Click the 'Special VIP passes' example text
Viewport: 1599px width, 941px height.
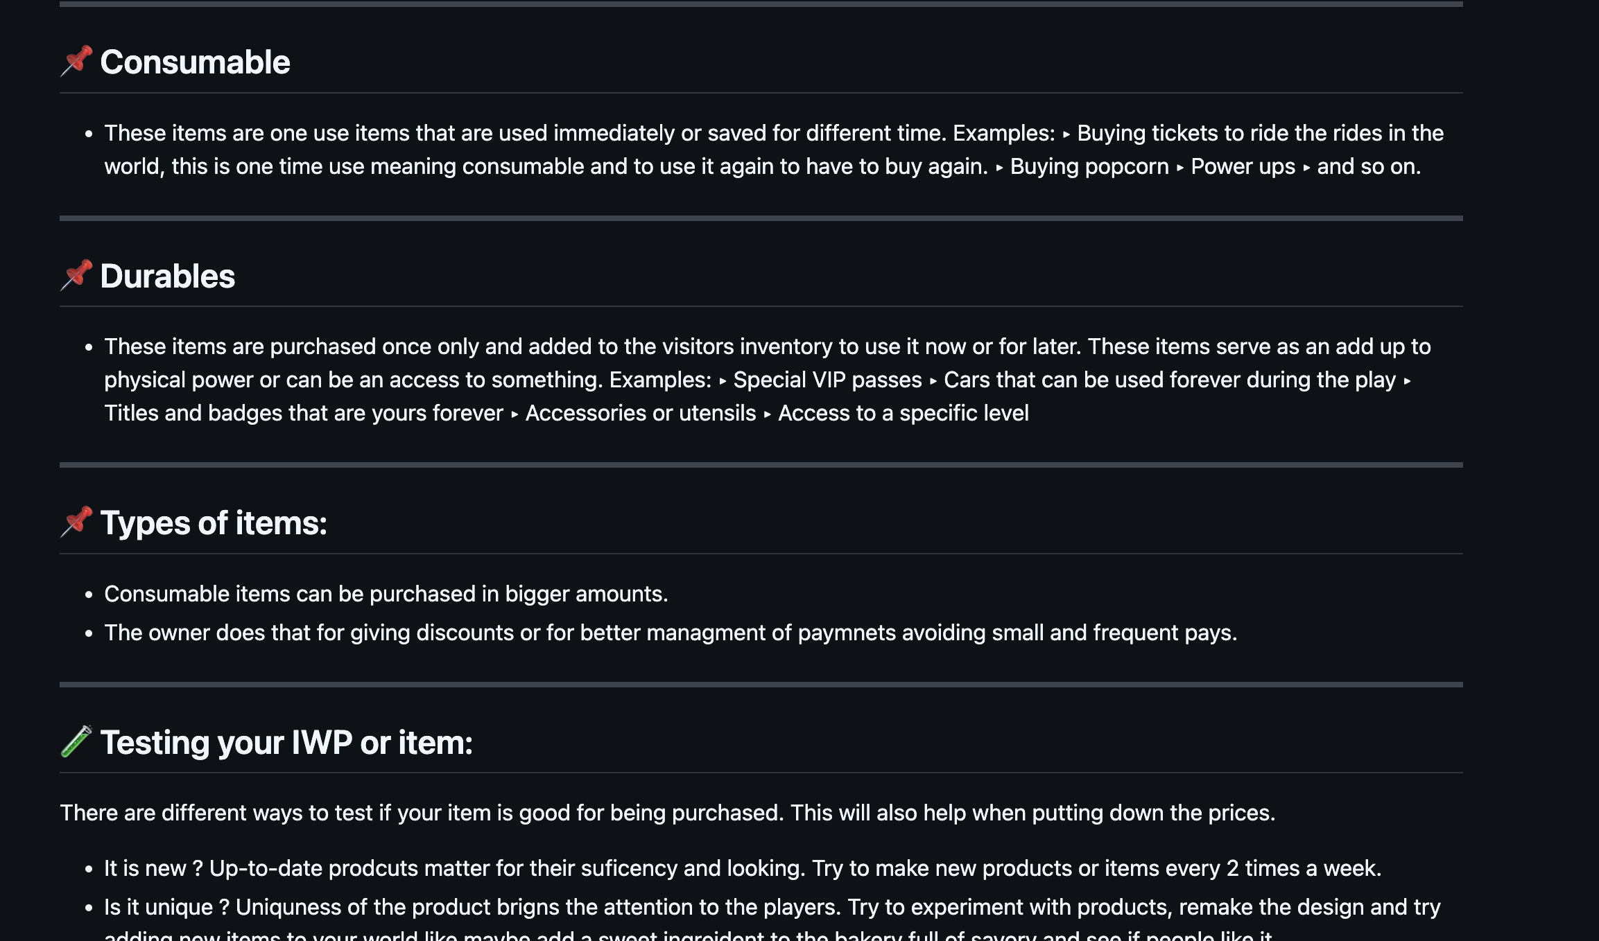click(827, 380)
